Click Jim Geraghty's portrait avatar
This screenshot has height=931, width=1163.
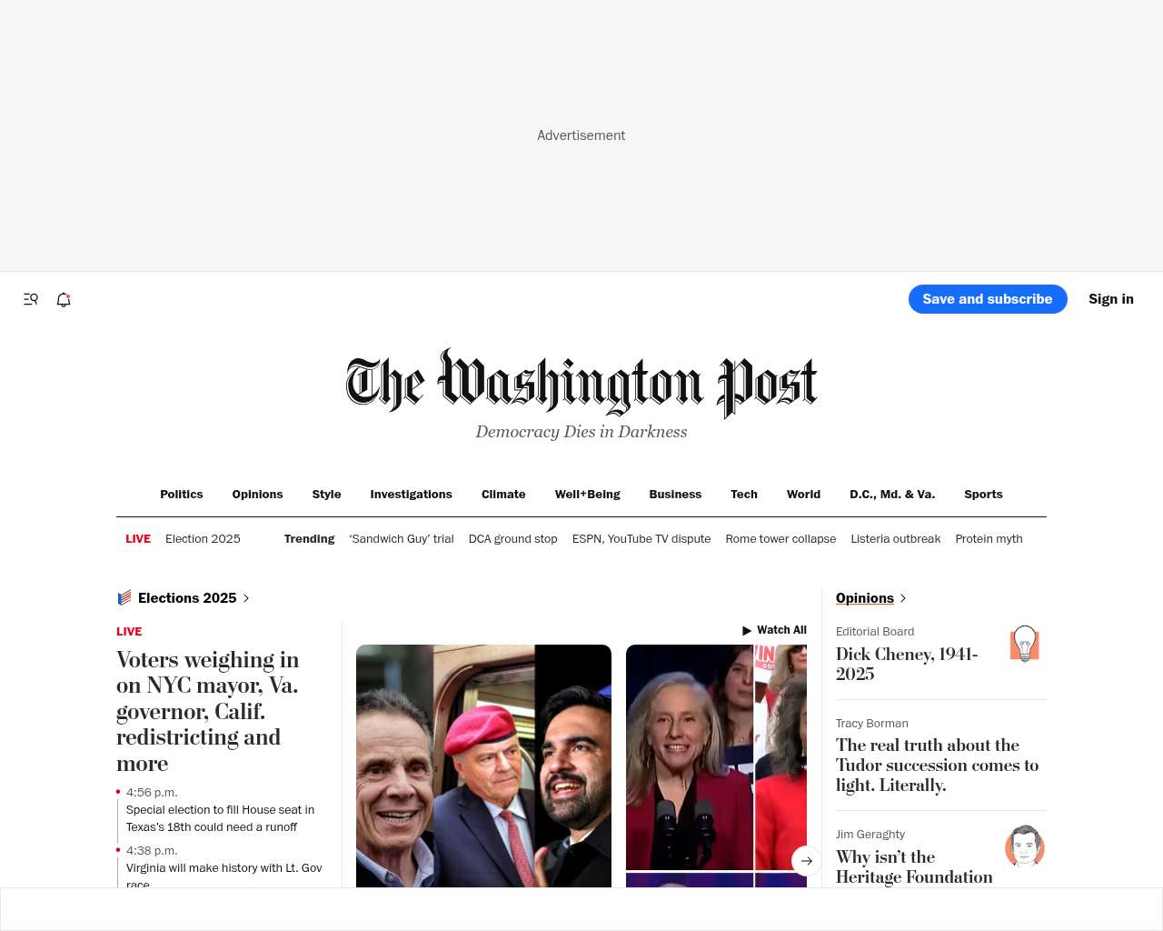tap(1024, 846)
